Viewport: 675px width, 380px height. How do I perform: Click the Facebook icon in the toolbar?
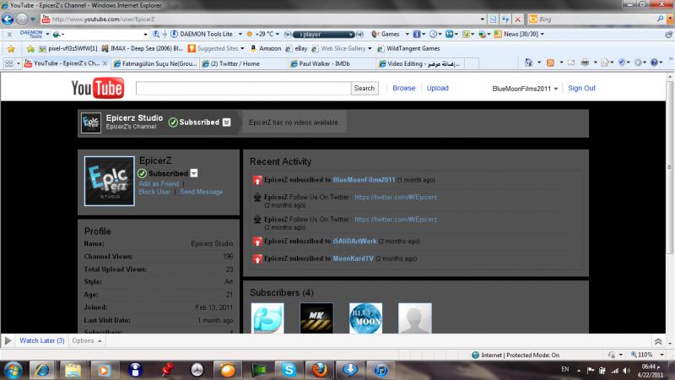pos(417,34)
